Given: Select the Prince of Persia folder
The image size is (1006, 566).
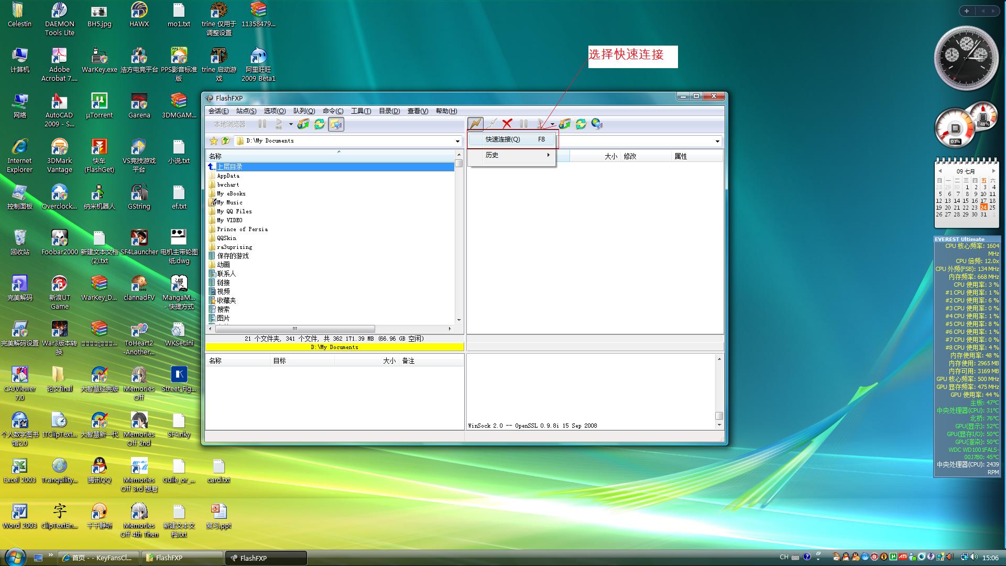Looking at the screenshot, I should (x=242, y=229).
